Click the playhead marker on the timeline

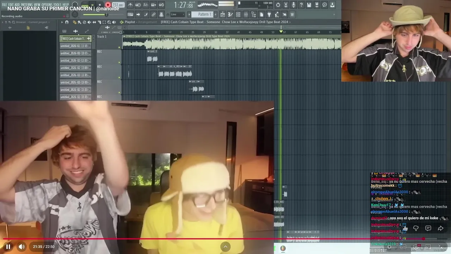pos(281,32)
